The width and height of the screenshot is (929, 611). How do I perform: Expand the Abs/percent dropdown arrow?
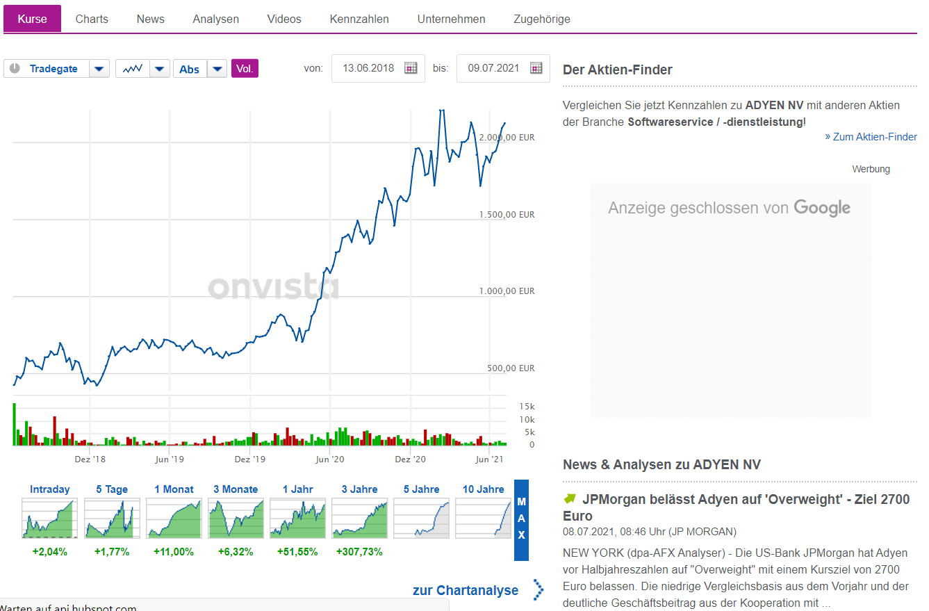217,68
